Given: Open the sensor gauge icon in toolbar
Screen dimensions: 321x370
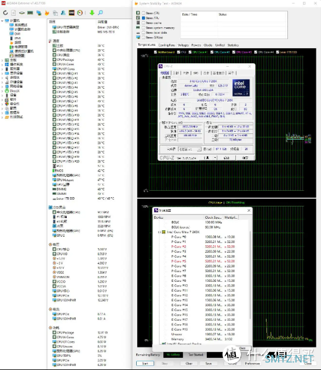Looking at the screenshot, I should coord(80,13).
